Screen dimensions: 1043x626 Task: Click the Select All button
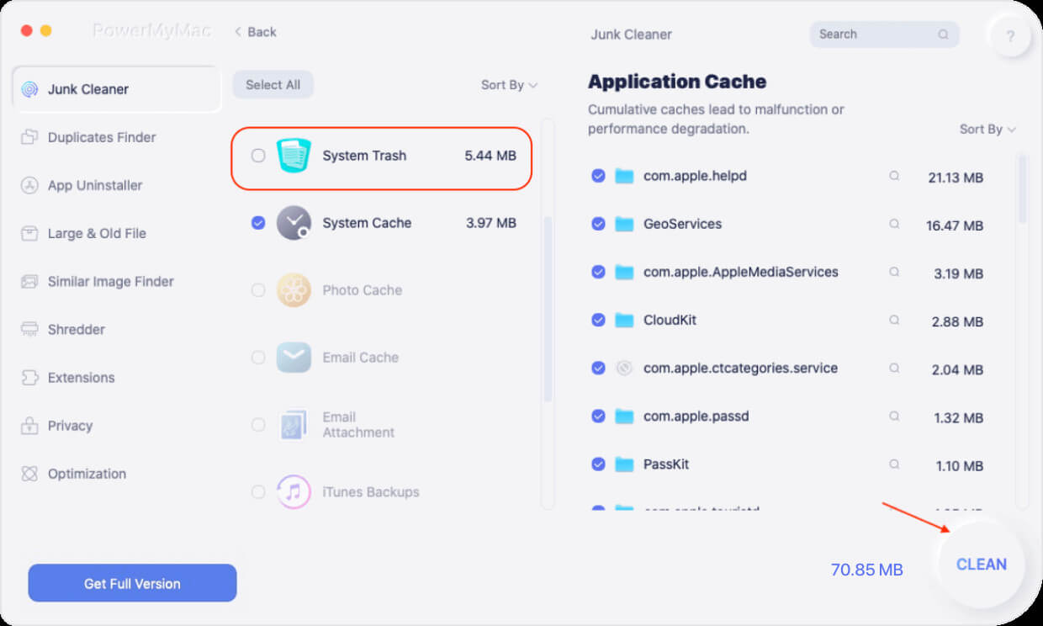(273, 85)
